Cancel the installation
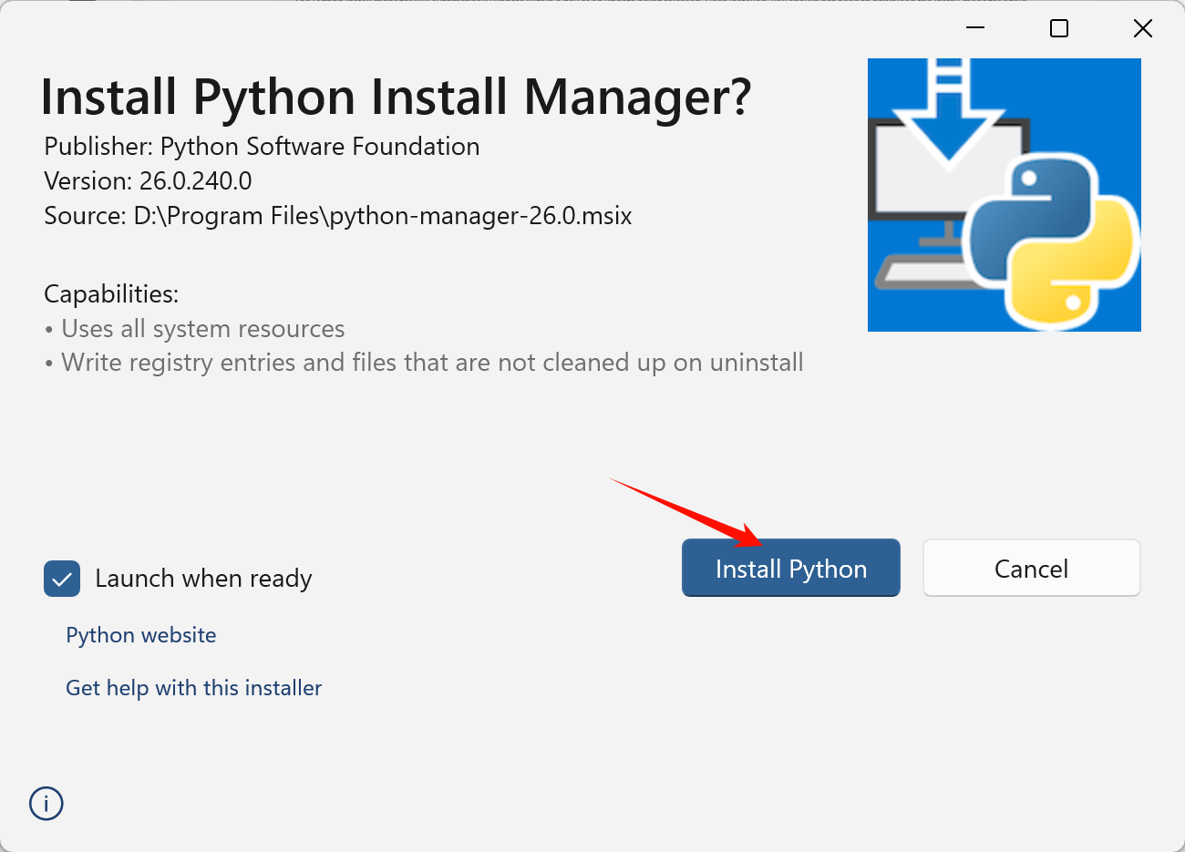Image resolution: width=1185 pixels, height=852 pixels. 1031,568
